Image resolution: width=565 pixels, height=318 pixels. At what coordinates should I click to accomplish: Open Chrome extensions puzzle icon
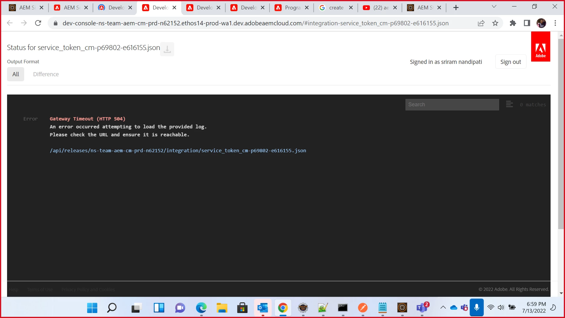click(x=513, y=23)
